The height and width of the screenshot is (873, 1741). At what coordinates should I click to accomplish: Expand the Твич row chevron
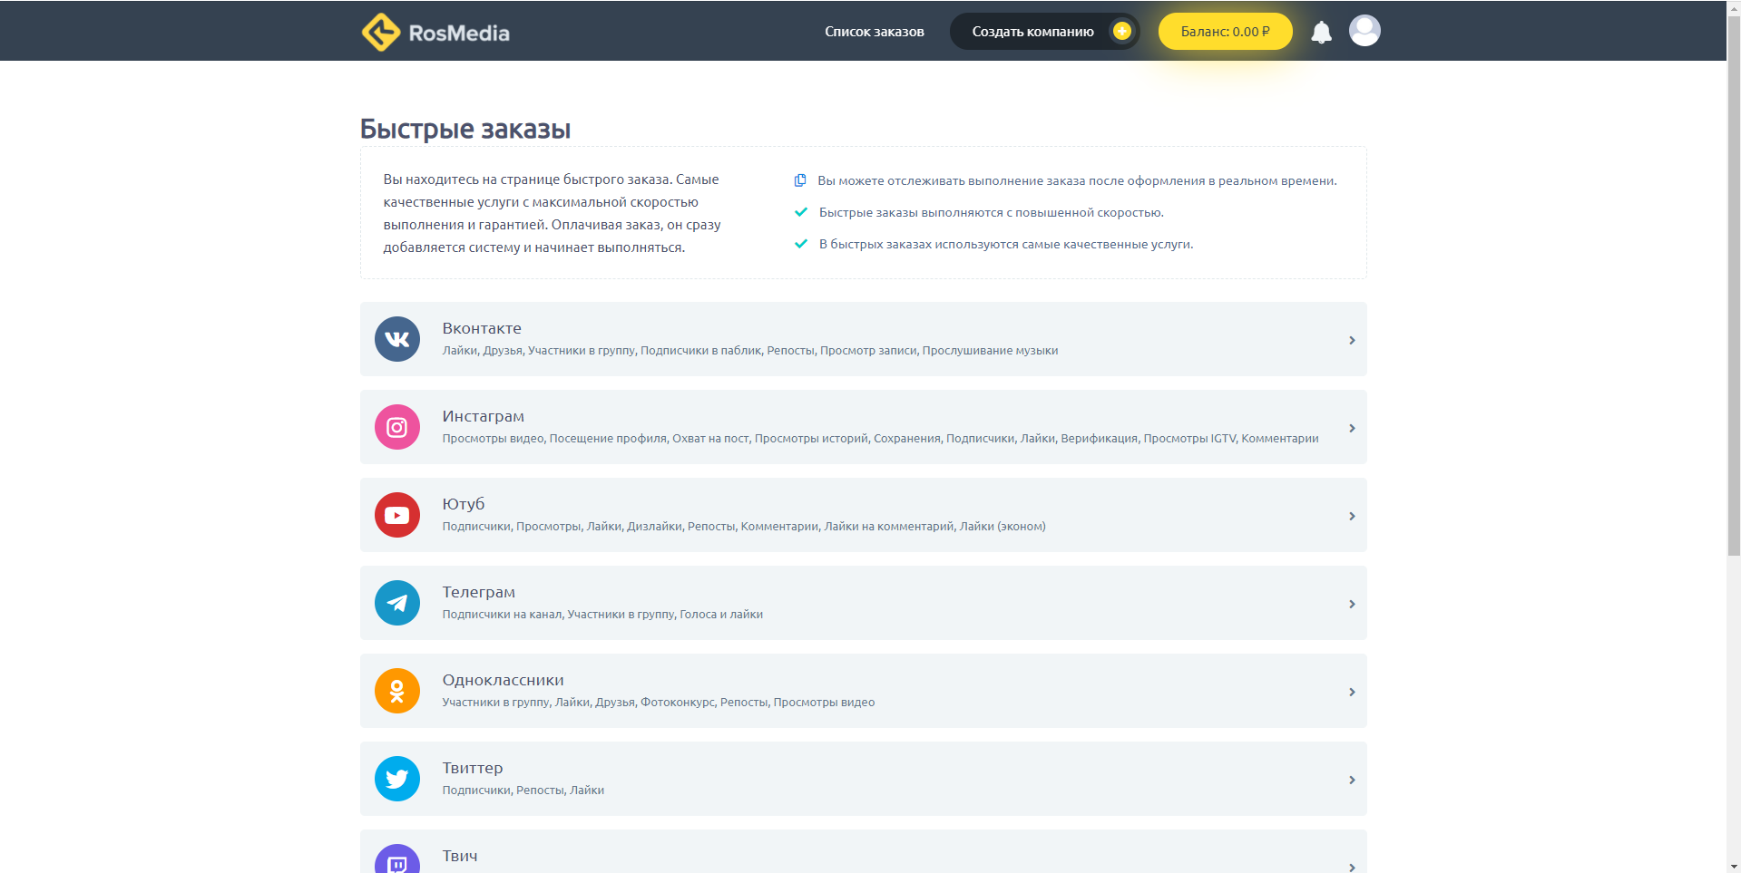point(1352,867)
